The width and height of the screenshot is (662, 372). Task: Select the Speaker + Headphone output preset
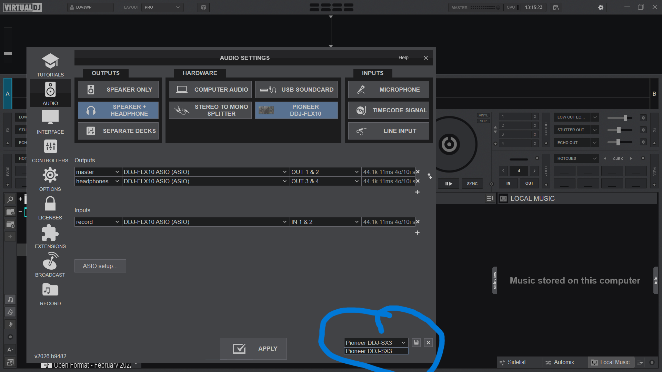[118, 110]
